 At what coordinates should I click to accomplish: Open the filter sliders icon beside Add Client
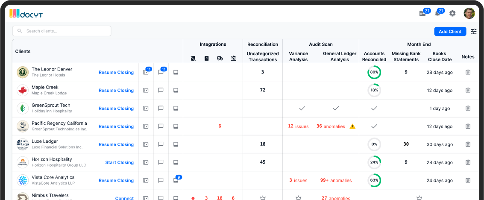point(473,32)
